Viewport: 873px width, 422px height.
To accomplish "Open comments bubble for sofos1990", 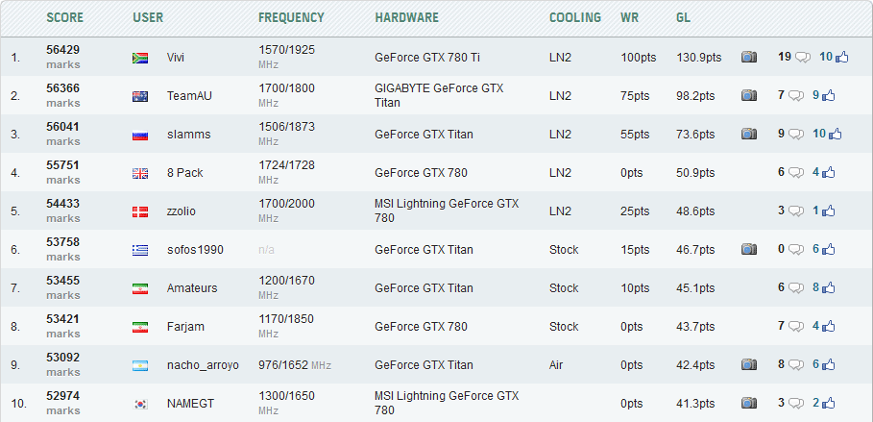I will [x=796, y=250].
